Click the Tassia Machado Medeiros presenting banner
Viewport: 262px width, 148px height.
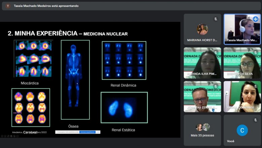131,6
